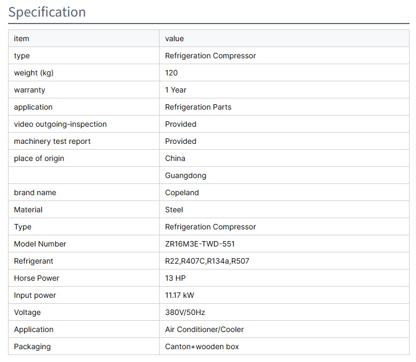Click the Refrigeration Parts value
Viewport: 416px width, 362px height.
pyautogui.click(x=198, y=107)
